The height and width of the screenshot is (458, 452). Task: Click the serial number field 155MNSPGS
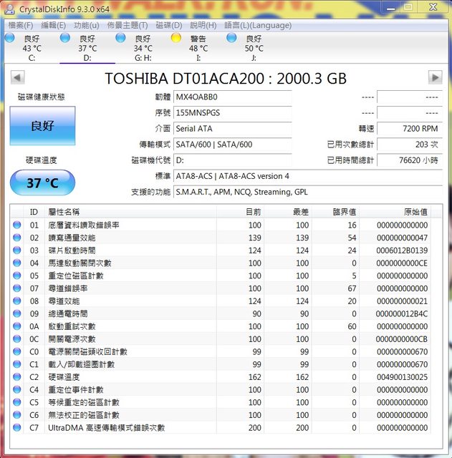tap(232, 113)
